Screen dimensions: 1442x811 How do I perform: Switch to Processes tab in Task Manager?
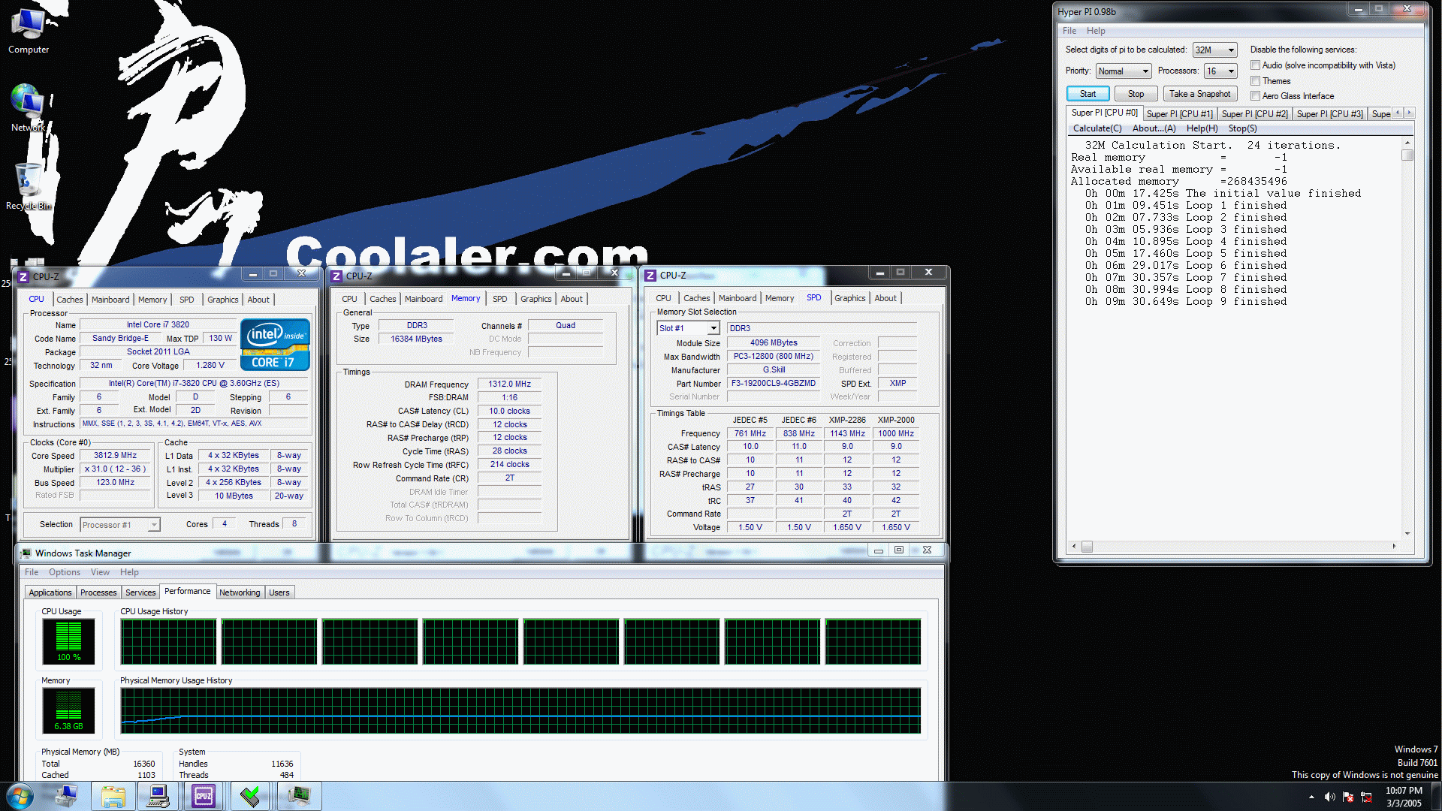pyautogui.click(x=98, y=592)
